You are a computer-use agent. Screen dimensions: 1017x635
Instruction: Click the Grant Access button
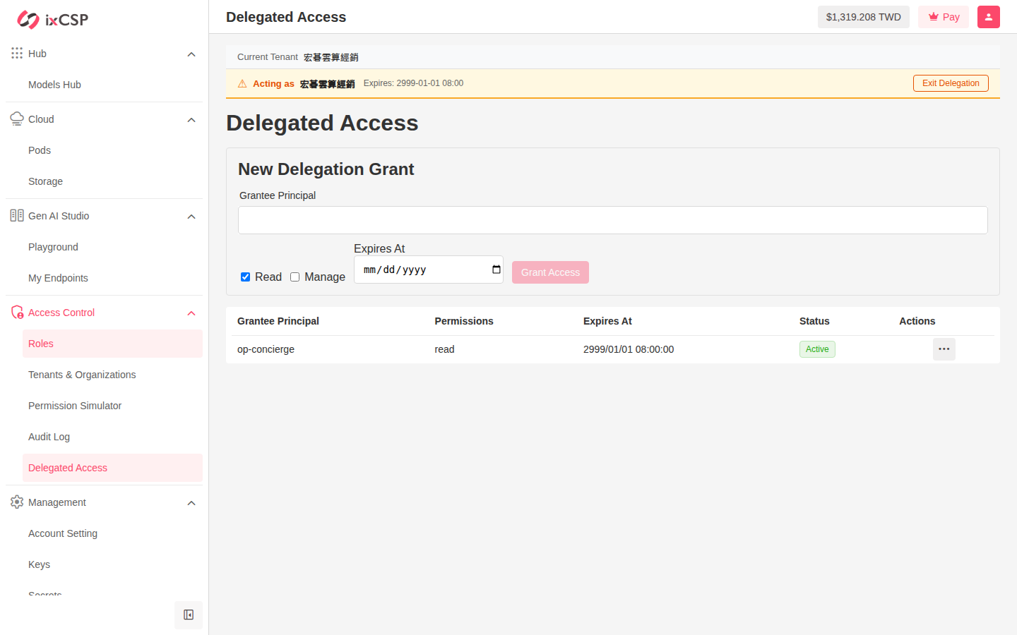[550, 272]
